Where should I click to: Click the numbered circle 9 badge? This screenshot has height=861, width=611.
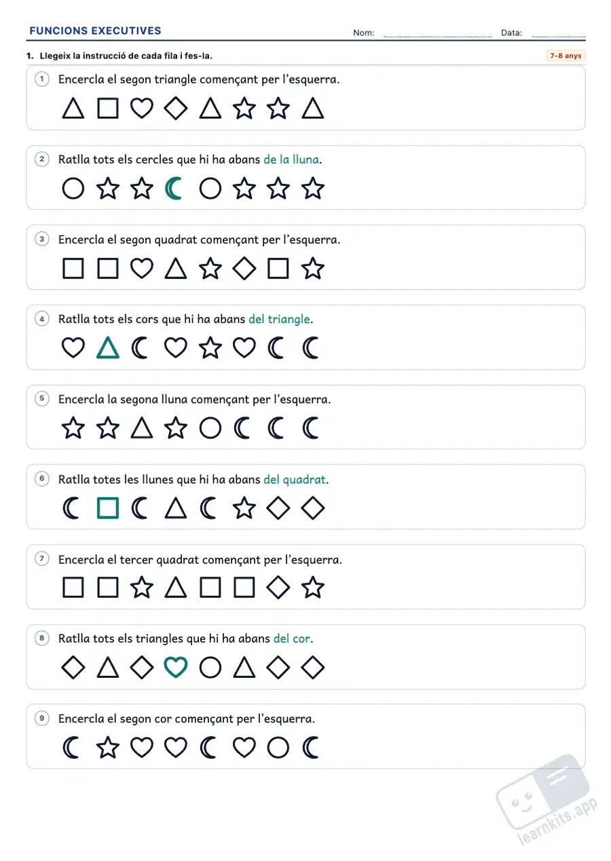(x=43, y=719)
